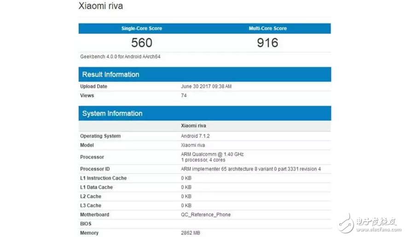Click the 'Xiaomi riva' page title
This screenshot has height=237, width=405.
tap(101, 6)
